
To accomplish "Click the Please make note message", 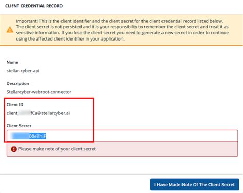I will pos(57,149).
